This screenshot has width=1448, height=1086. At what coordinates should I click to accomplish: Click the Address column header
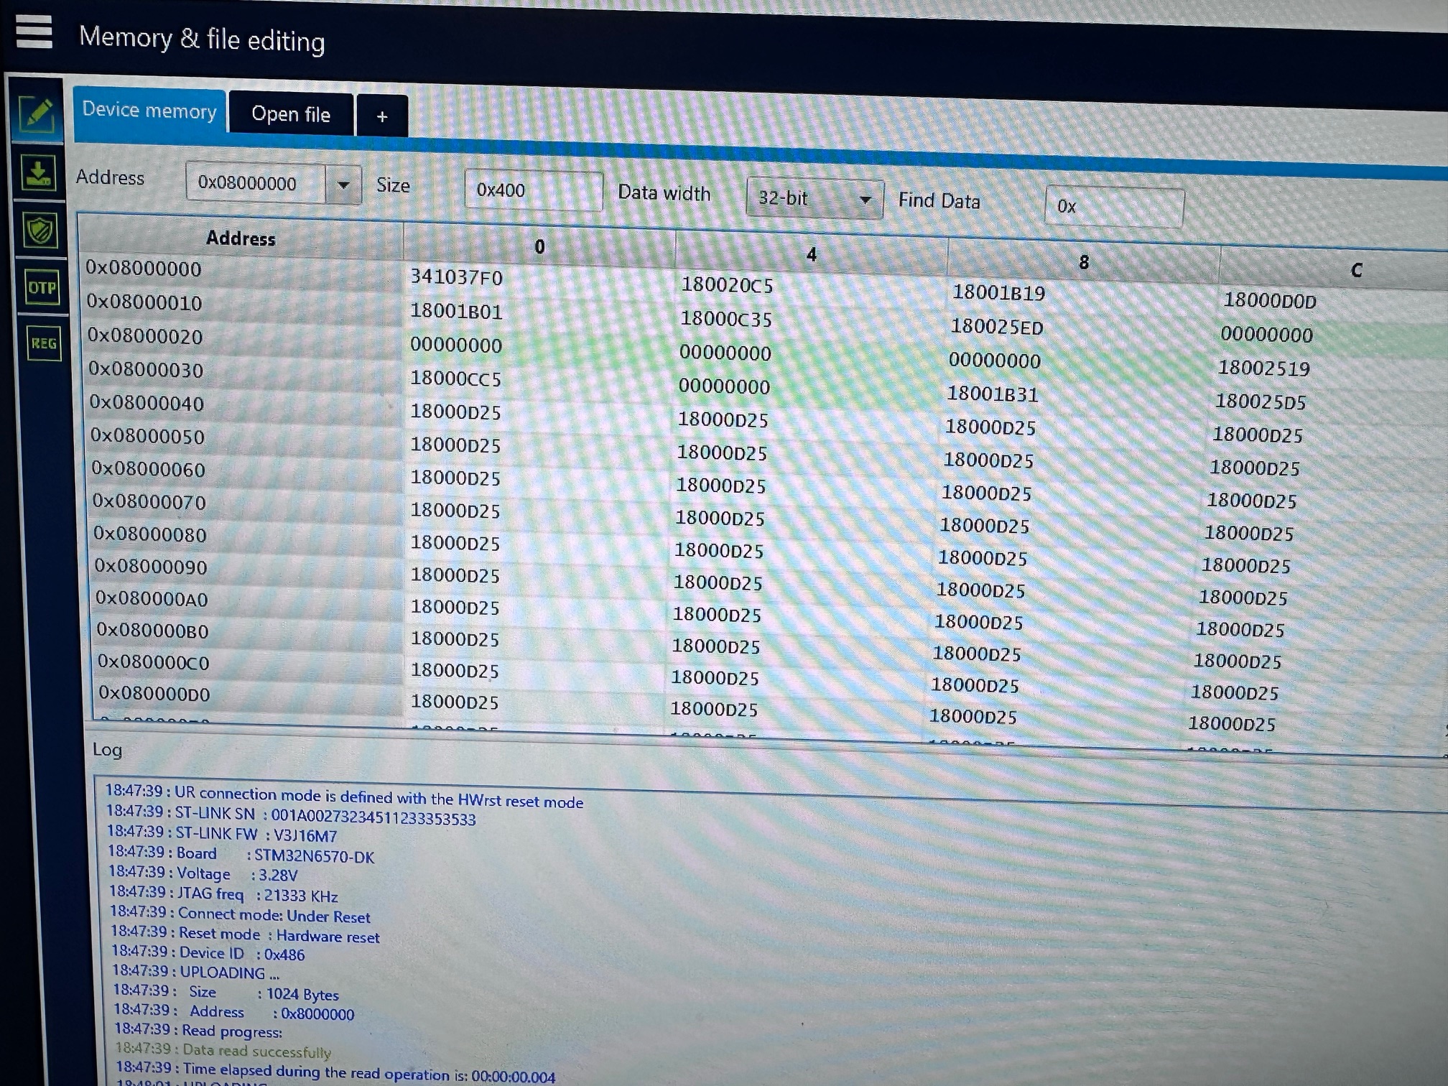tap(241, 238)
